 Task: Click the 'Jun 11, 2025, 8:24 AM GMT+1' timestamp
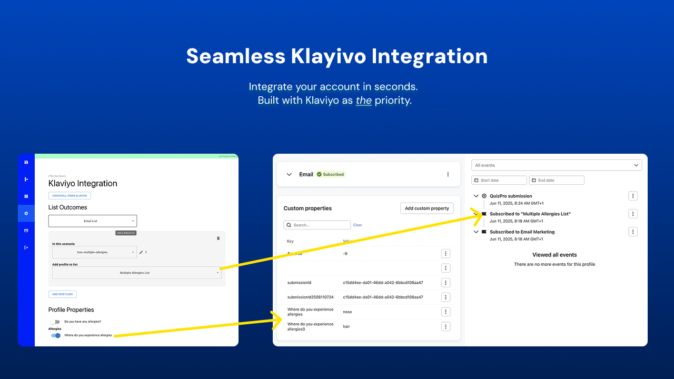tap(517, 203)
